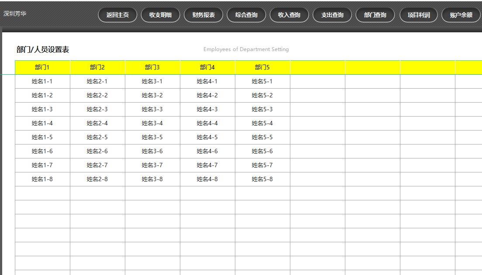This screenshot has height=275, width=482.
Task: Select the 收入查询 button
Action: point(289,15)
